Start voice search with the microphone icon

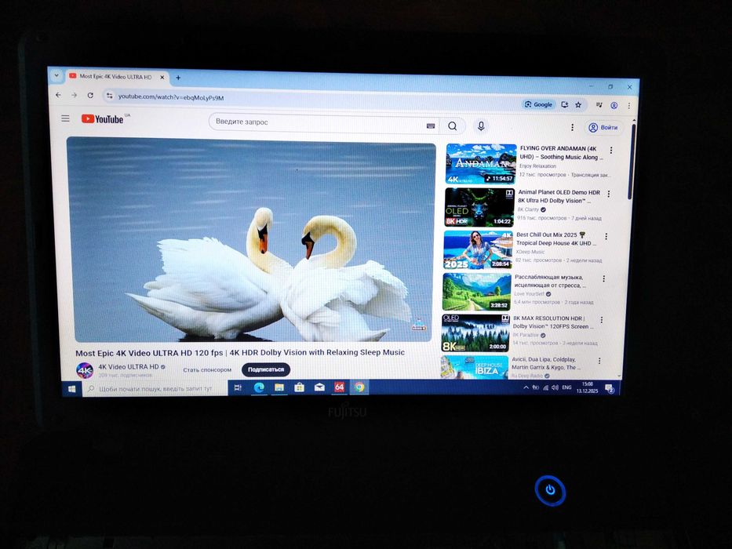(x=481, y=126)
